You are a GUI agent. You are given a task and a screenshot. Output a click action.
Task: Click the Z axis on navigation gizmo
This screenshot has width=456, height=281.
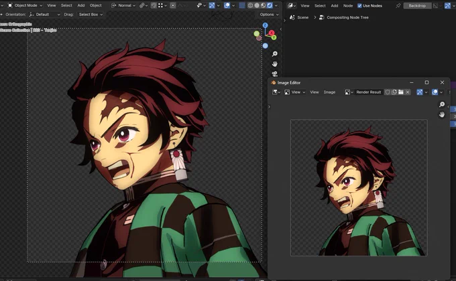click(x=265, y=25)
